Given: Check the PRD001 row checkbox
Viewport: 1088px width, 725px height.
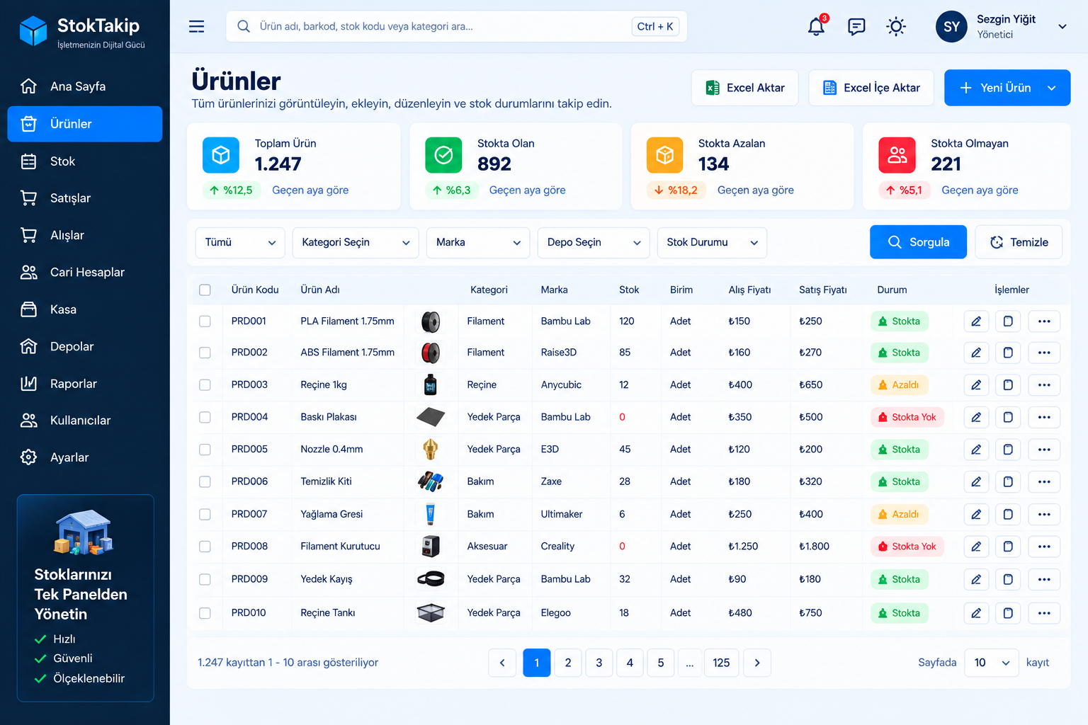Looking at the screenshot, I should (205, 321).
